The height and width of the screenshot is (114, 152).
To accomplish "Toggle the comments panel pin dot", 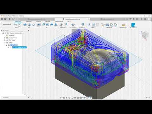I will click(29, 98).
